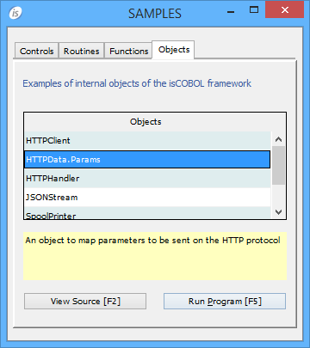Screen dimensions: 310x348
Task: Click the Objects column header
Action: coord(146,122)
